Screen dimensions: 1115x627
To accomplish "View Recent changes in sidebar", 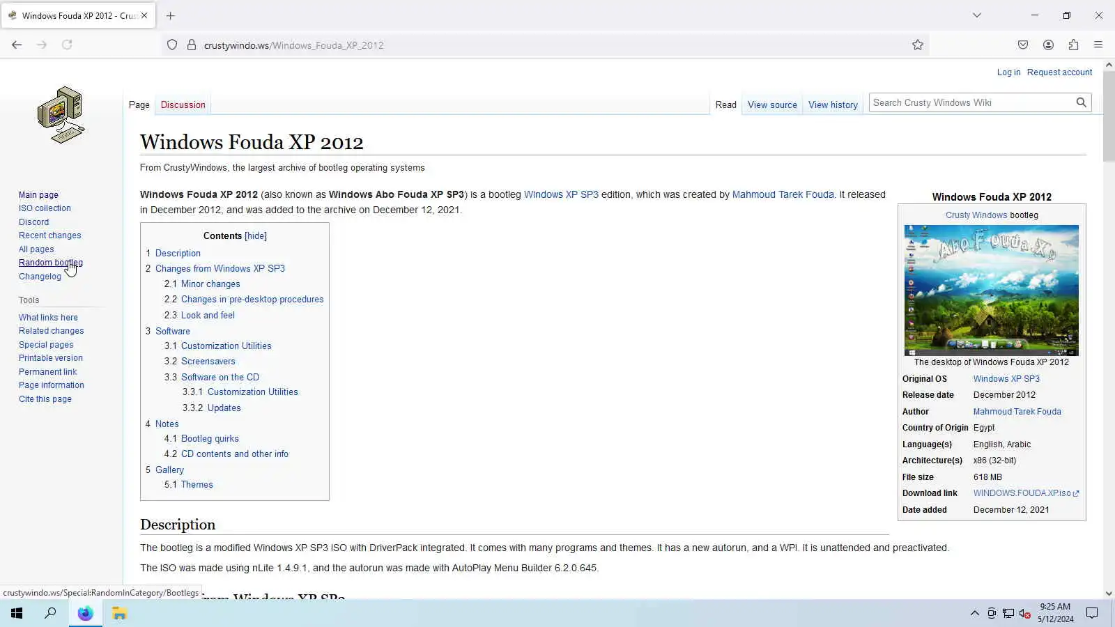I will pyautogui.click(x=49, y=235).
